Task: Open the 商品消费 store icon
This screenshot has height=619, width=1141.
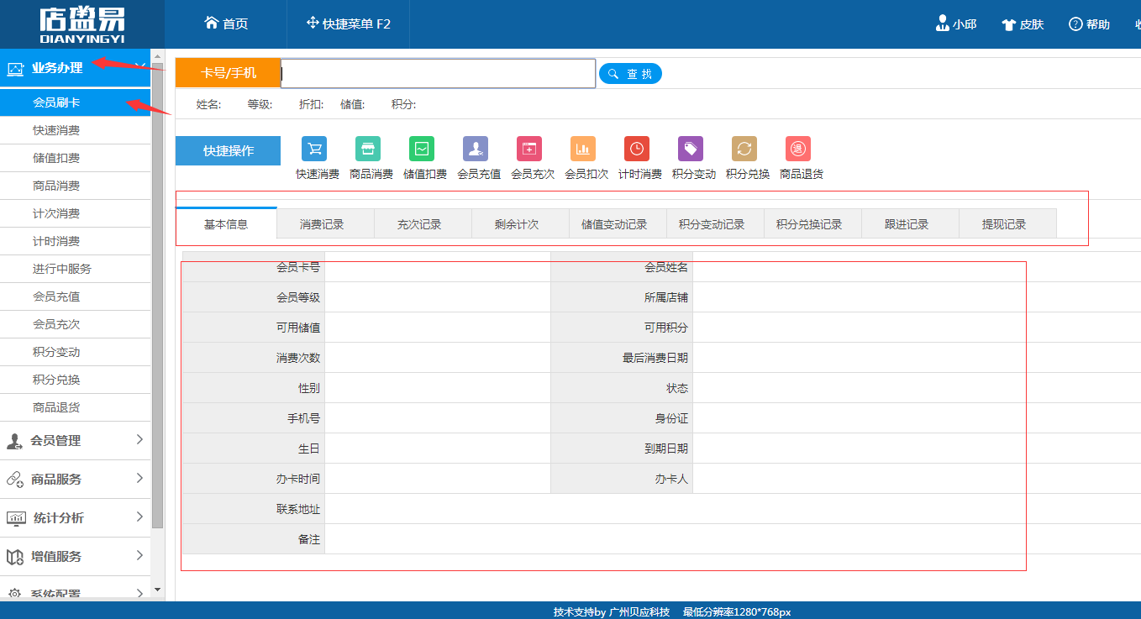Action: coord(368,149)
